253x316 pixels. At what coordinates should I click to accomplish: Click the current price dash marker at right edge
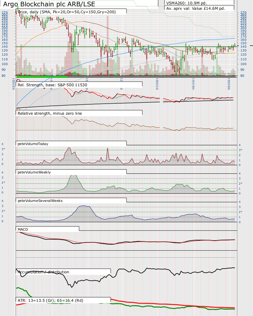pyautogui.click(x=251, y=46)
